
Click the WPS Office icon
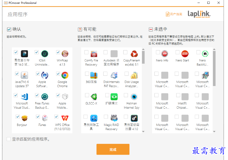tap(65, 118)
